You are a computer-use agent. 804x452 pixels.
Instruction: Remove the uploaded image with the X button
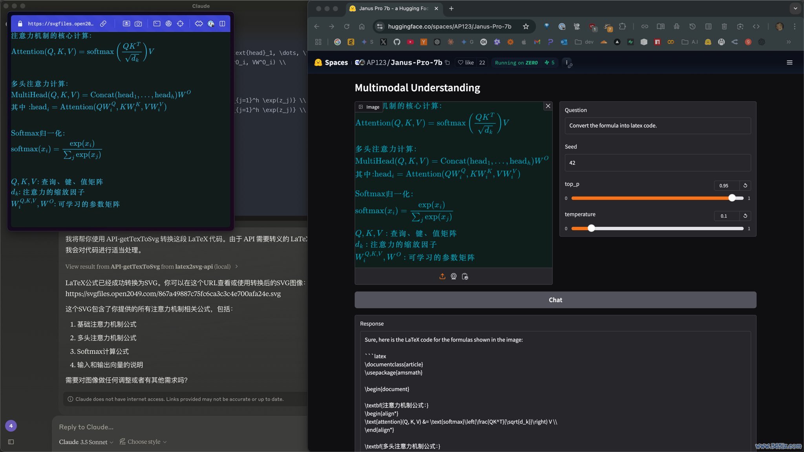pyautogui.click(x=548, y=106)
